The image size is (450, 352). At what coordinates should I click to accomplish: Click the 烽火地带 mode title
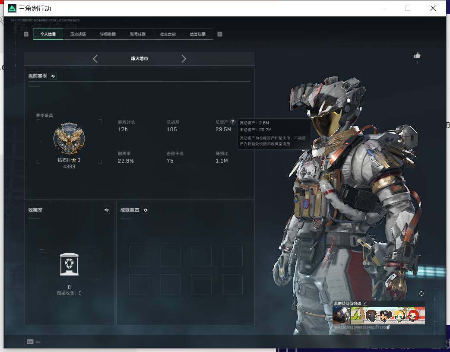[x=139, y=59]
